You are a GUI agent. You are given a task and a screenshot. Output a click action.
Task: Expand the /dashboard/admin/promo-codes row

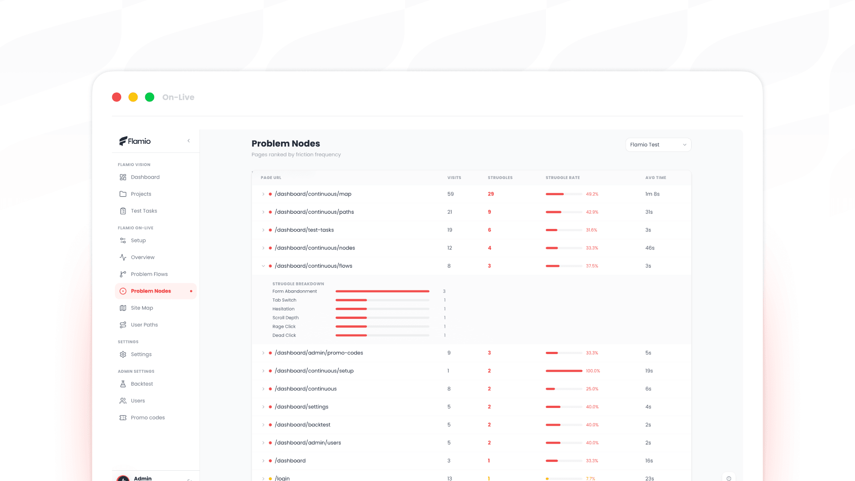[x=263, y=353]
